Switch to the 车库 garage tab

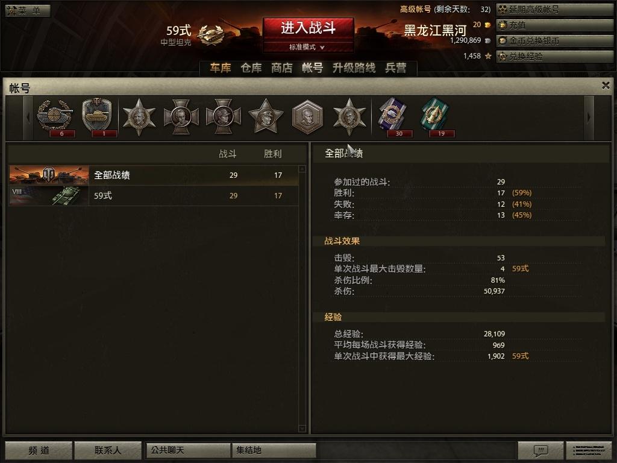point(221,68)
